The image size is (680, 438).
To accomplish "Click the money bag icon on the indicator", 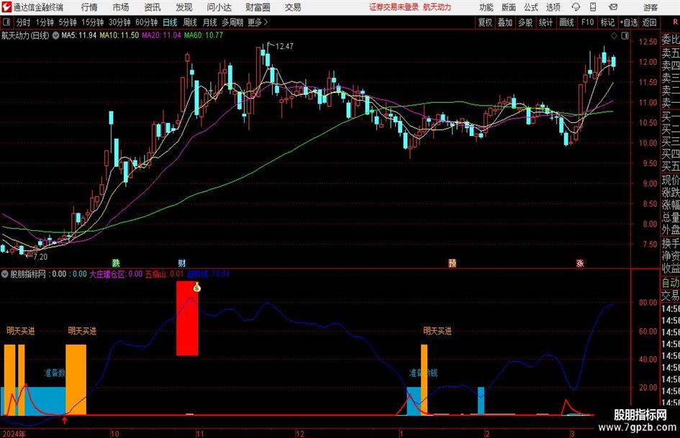I will pyautogui.click(x=197, y=287).
